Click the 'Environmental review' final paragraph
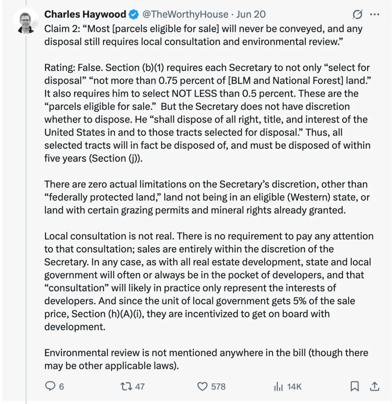 206,359
